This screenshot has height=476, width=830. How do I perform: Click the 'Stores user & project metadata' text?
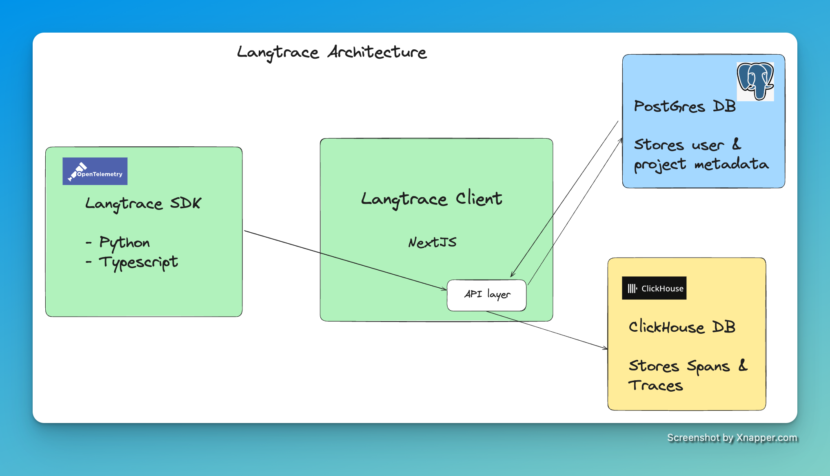pyautogui.click(x=700, y=154)
